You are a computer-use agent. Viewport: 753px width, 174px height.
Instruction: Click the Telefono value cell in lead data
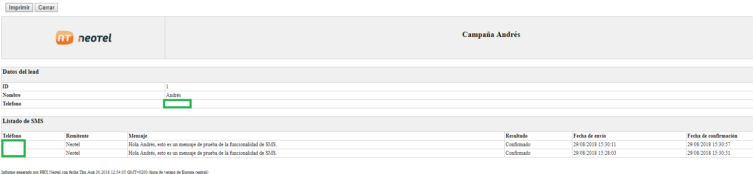177,104
